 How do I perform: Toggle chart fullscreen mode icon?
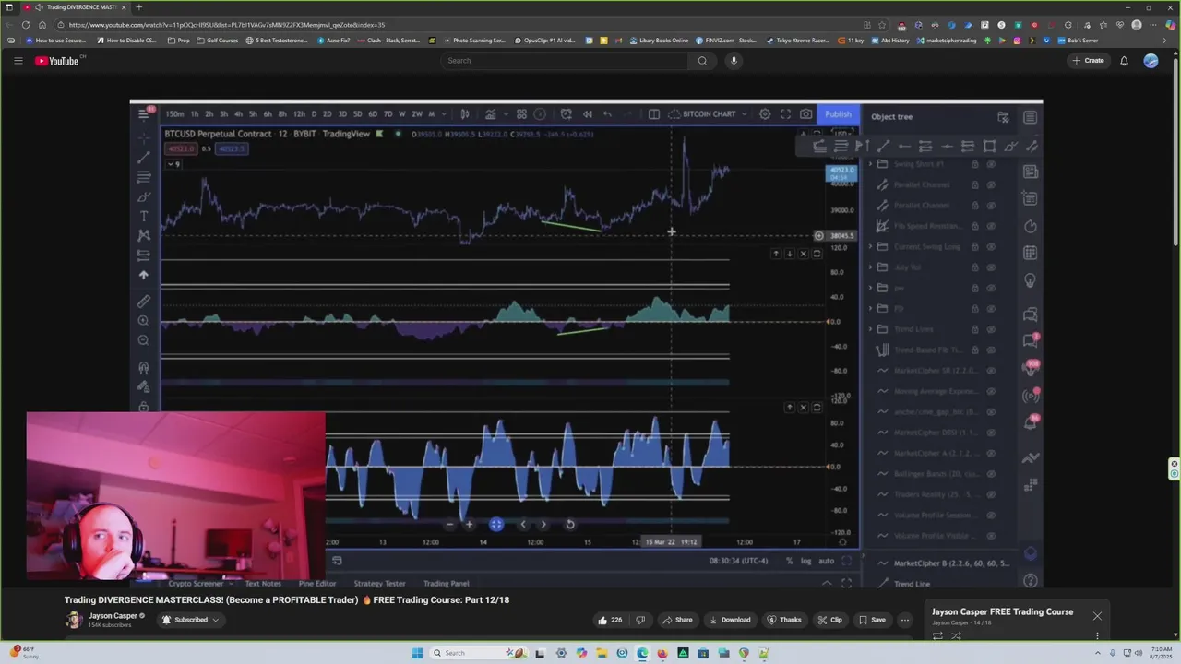click(x=785, y=114)
